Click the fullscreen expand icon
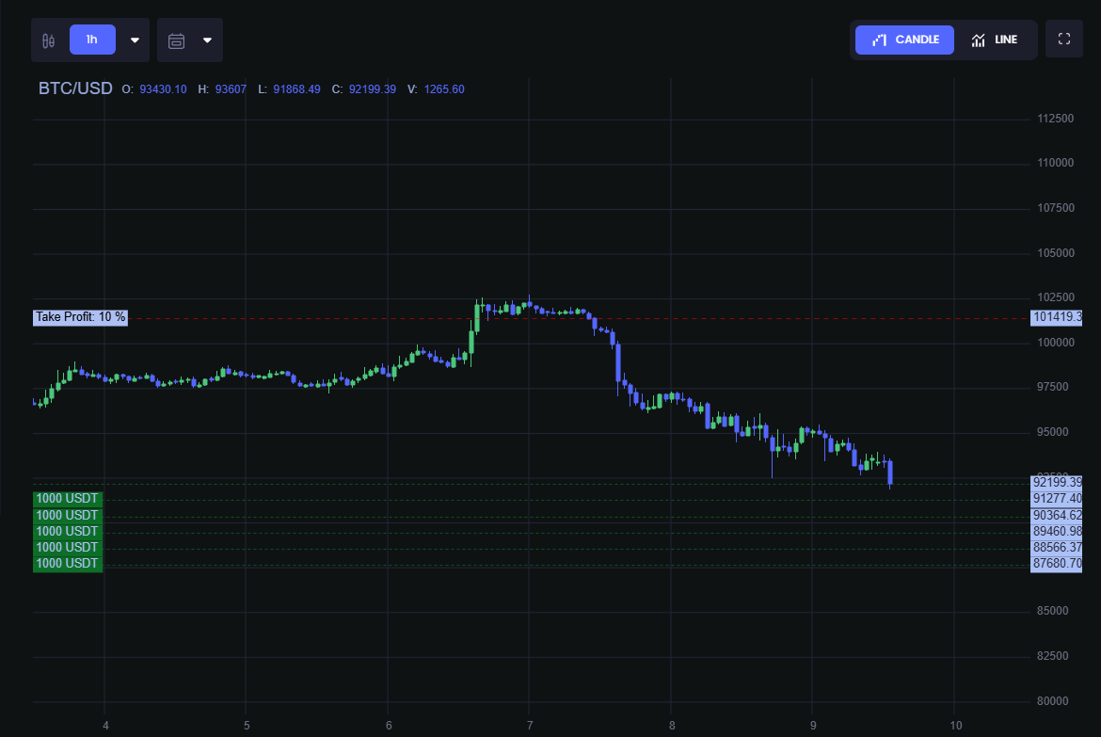The width and height of the screenshot is (1101, 737). click(1064, 39)
